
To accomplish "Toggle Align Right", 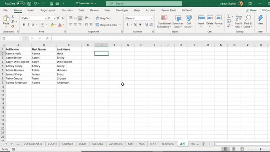I will (x=80, y=25).
